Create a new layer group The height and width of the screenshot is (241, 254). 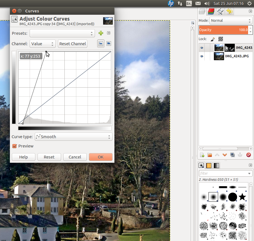210,155
